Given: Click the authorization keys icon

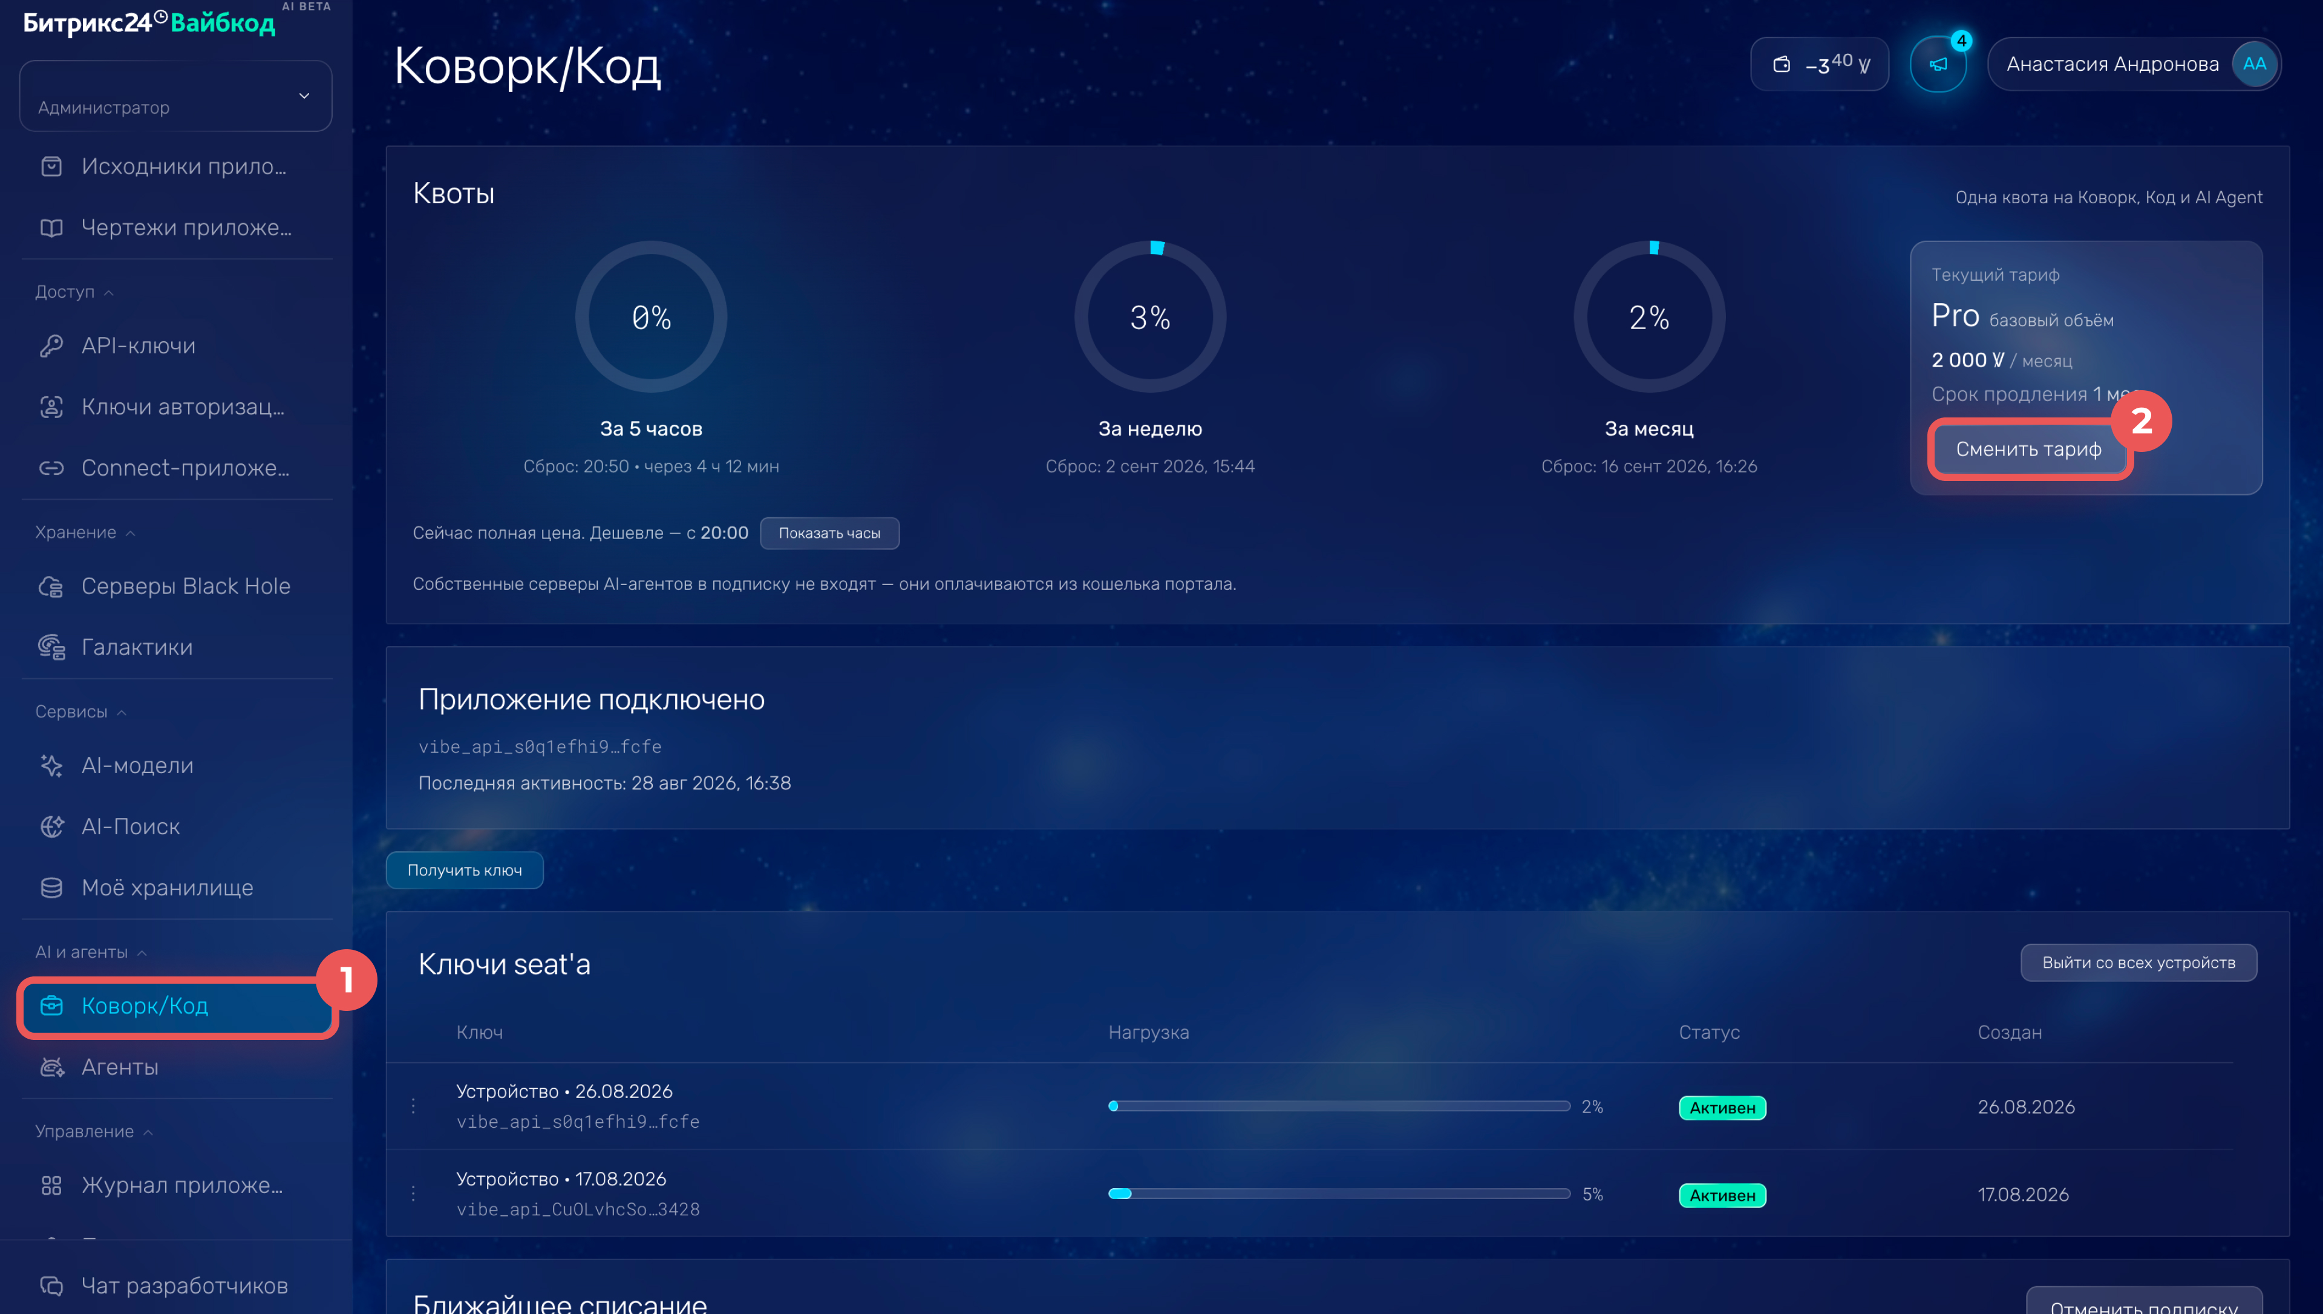Looking at the screenshot, I should tap(51, 407).
